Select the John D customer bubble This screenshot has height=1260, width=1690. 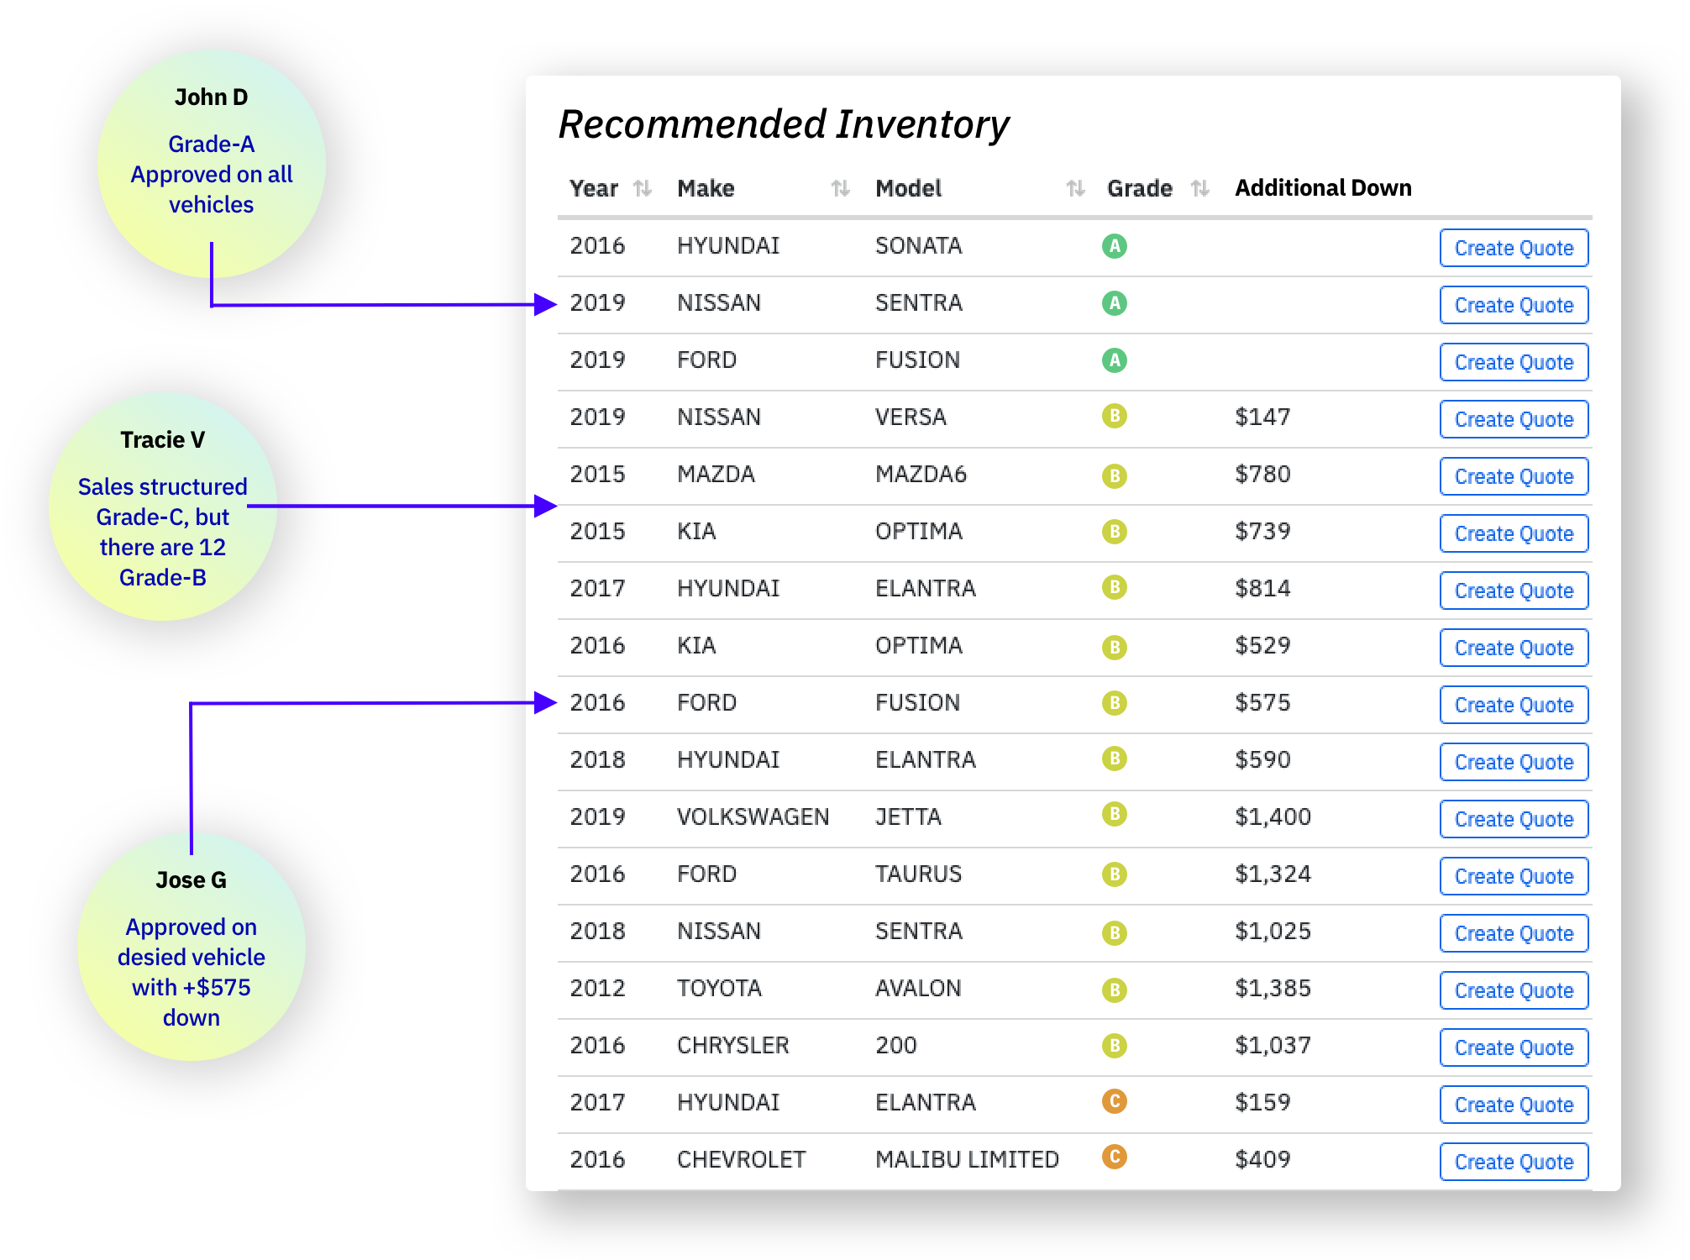pyautogui.click(x=212, y=164)
